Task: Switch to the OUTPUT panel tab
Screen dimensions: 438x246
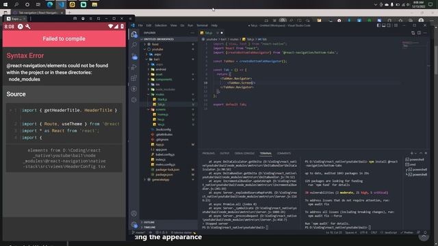Action: pyautogui.click(x=224, y=153)
